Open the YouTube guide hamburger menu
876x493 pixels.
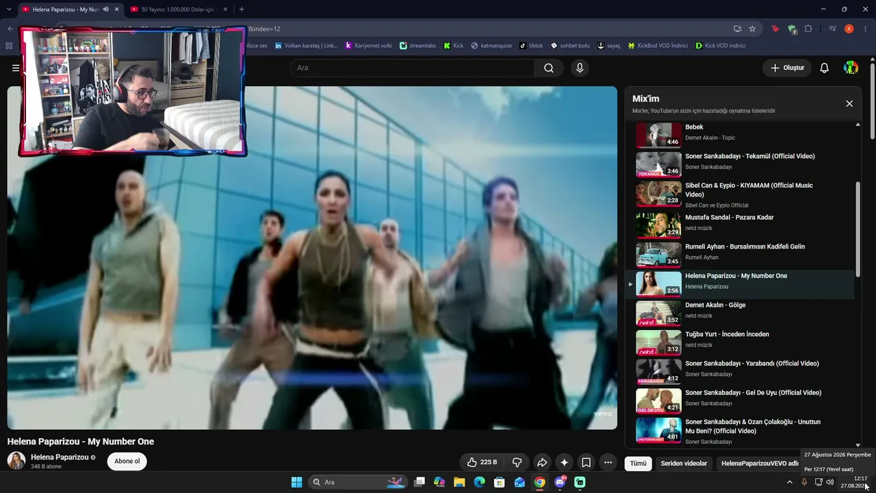click(x=15, y=68)
